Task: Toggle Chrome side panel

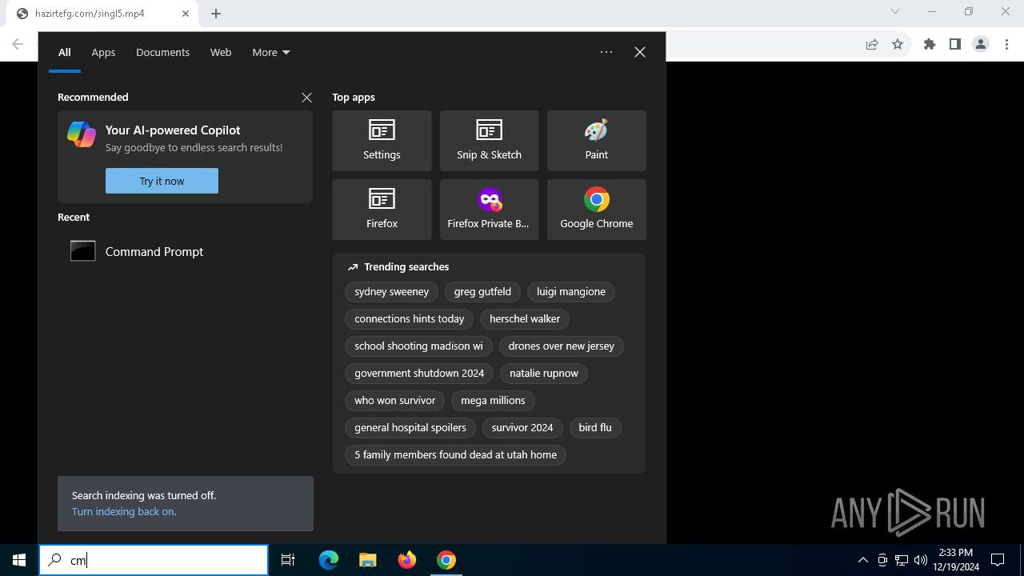Action: [955, 44]
